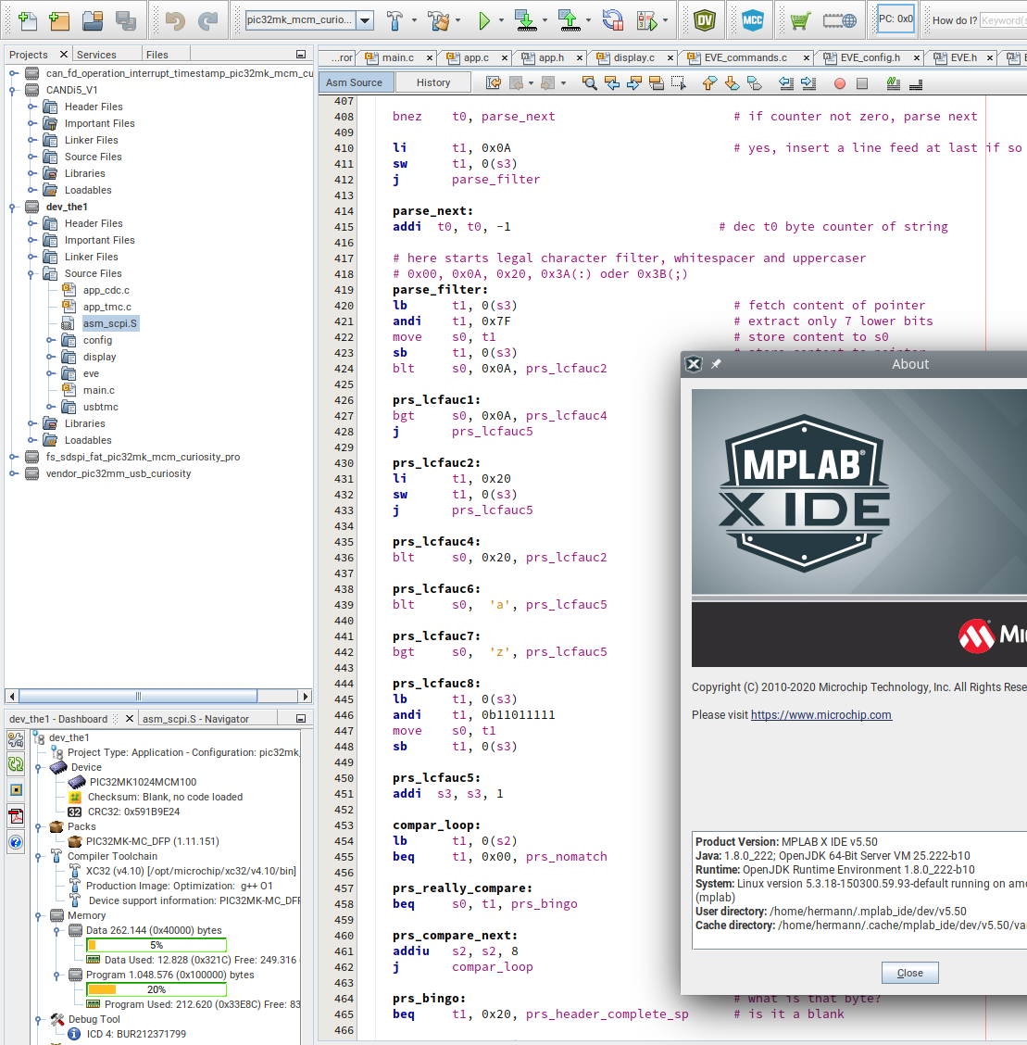
Task: Open the Run Project dropdown arrow
Action: pos(502,20)
